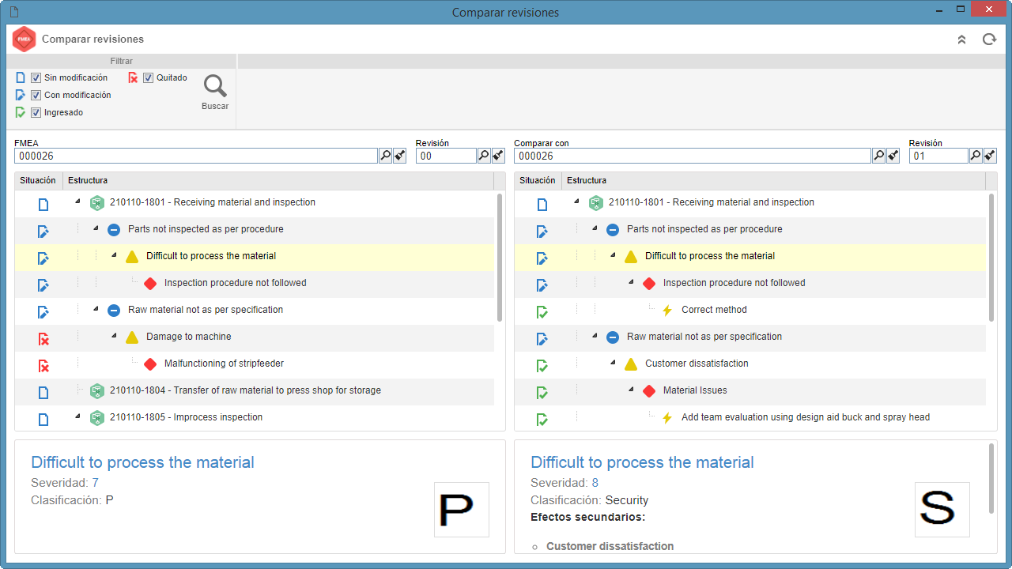Screen dimensions: 1012x569
Task: Click blue minus icon of right Raw material row
Action: (613, 337)
